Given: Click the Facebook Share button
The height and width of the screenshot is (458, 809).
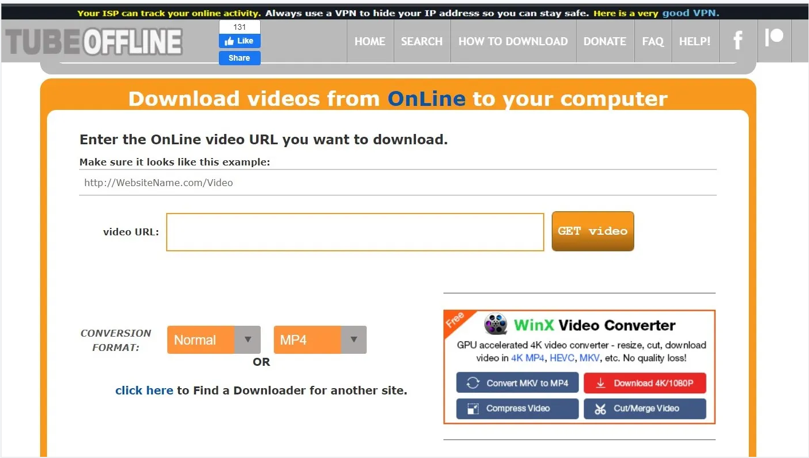Looking at the screenshot, I should point(239,58).
